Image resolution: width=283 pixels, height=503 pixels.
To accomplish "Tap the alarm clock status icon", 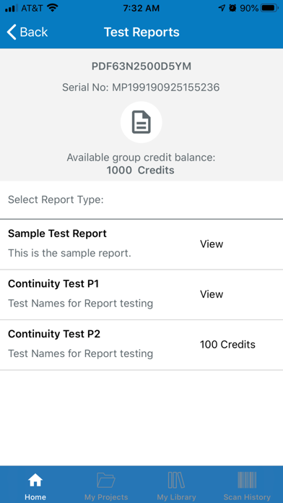I will (232, 9).
